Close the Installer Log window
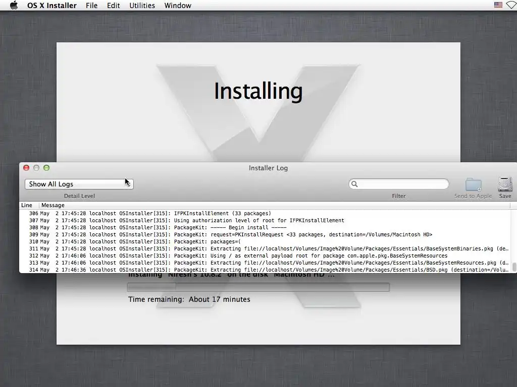517x387 pixels. pyautogui.click(x=26, y=168)
